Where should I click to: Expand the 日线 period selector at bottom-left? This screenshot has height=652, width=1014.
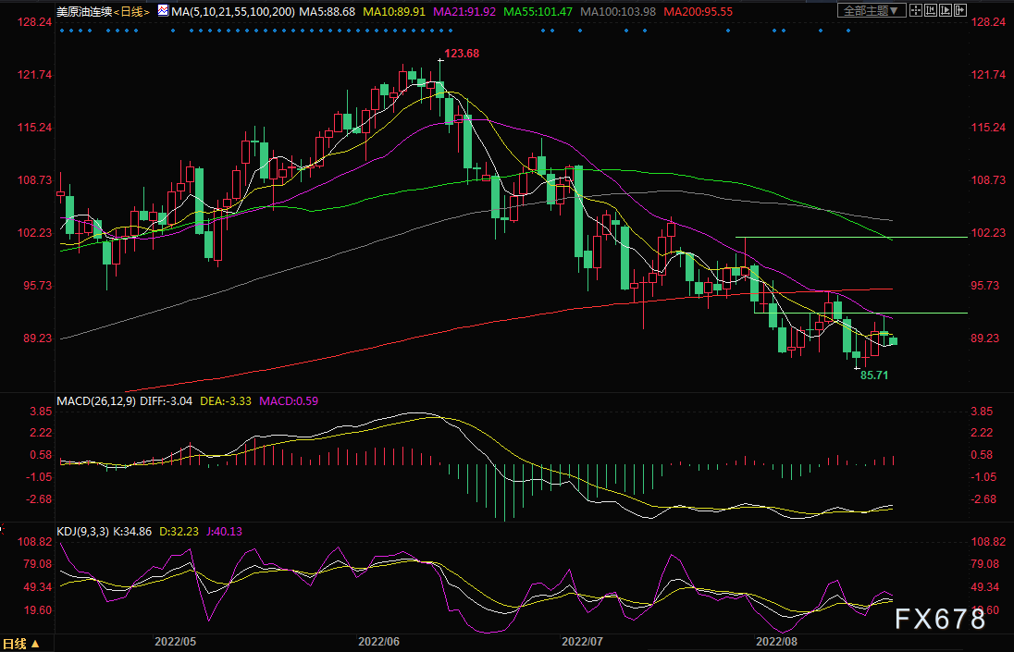pyautogui.click(x=21, y=644)
